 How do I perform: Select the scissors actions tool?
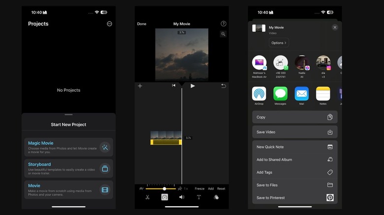(x=147, y=197)
